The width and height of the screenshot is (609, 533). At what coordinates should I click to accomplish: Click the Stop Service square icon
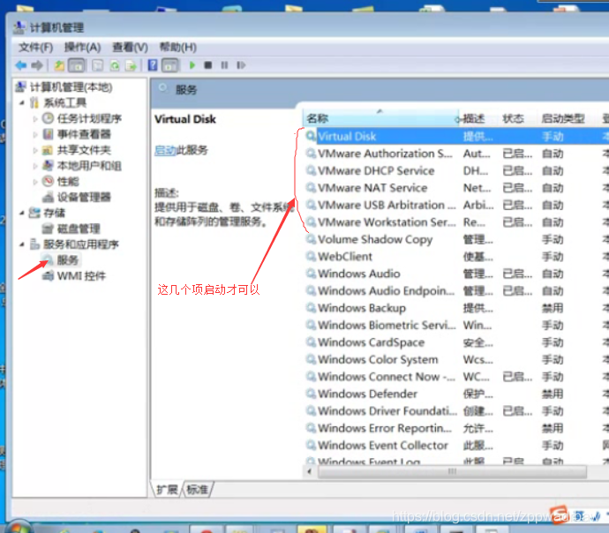(x=208, y=65)
